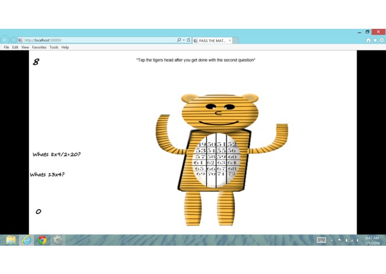Click the 'Tap the tigers head' instruction text
Screen dimensions: 386x274
coord(195,60)
